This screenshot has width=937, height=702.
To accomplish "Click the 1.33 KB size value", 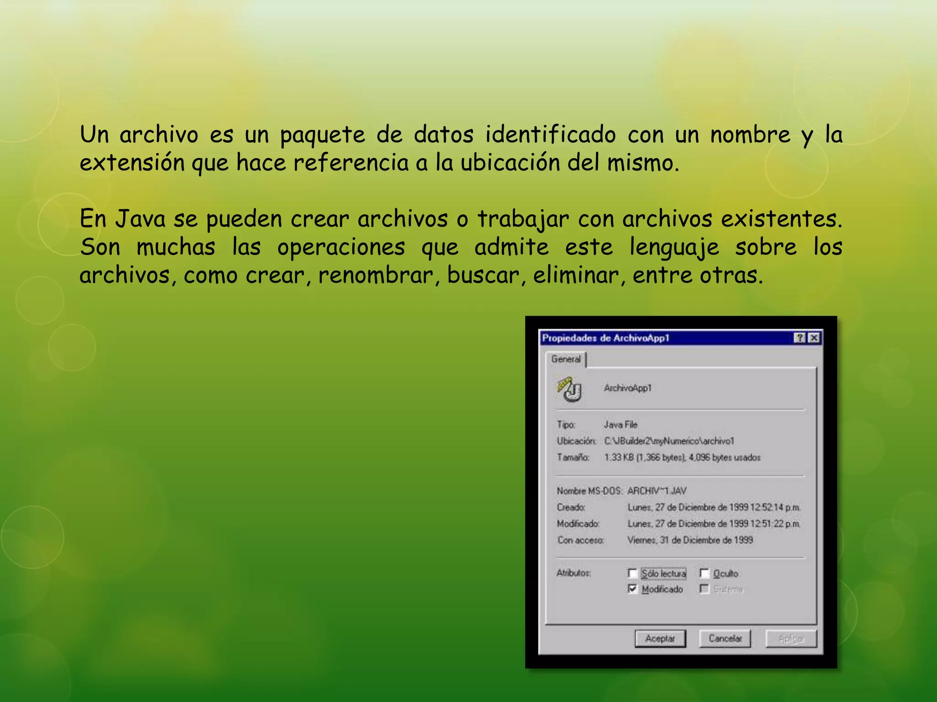I will pyautogui.click(x=682, y=457).
